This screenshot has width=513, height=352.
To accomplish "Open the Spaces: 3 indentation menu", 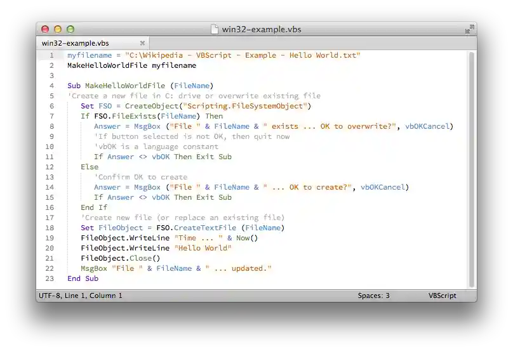I will point(373,296).
